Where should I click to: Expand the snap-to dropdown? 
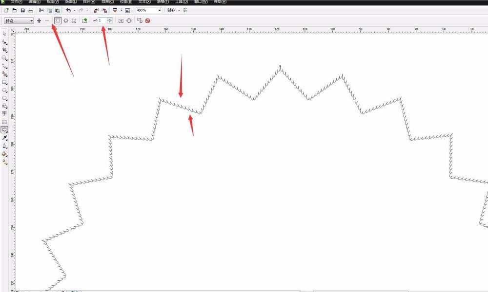179,10
